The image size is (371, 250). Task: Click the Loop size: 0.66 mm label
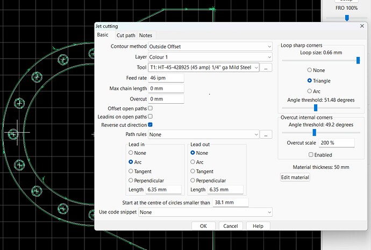(321, 53)
